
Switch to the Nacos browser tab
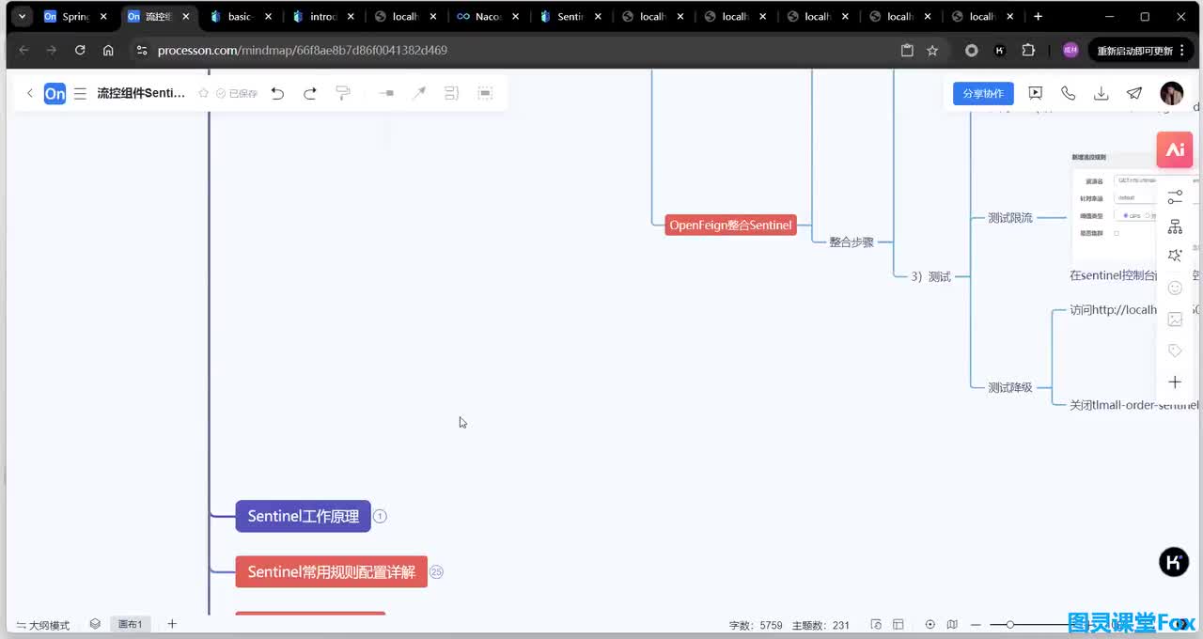pyautogui.click(x=488, y=17)
